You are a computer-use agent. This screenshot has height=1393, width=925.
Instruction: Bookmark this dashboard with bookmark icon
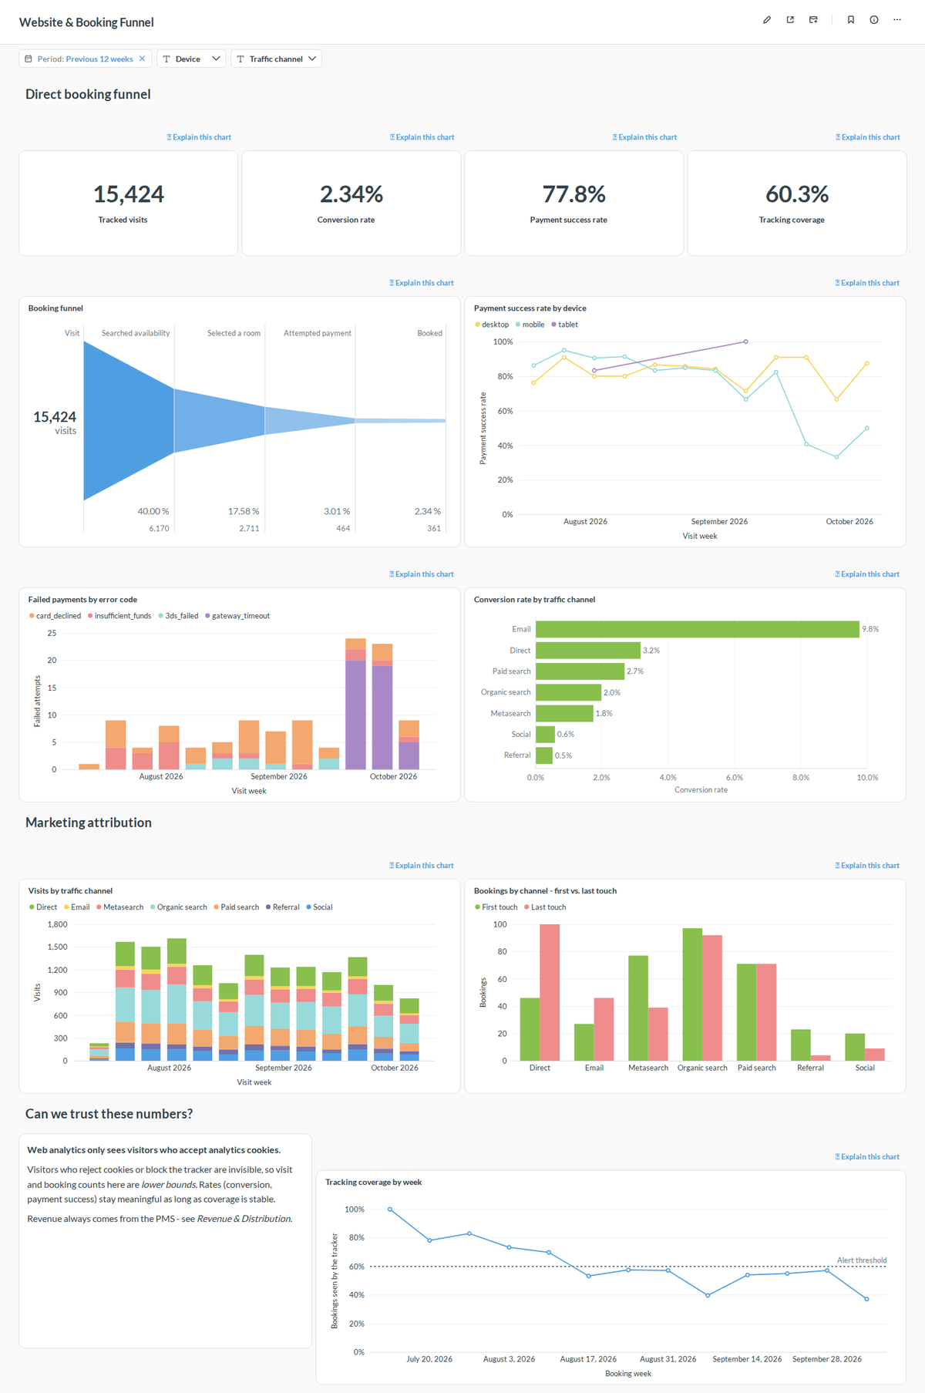pos(851,20)
